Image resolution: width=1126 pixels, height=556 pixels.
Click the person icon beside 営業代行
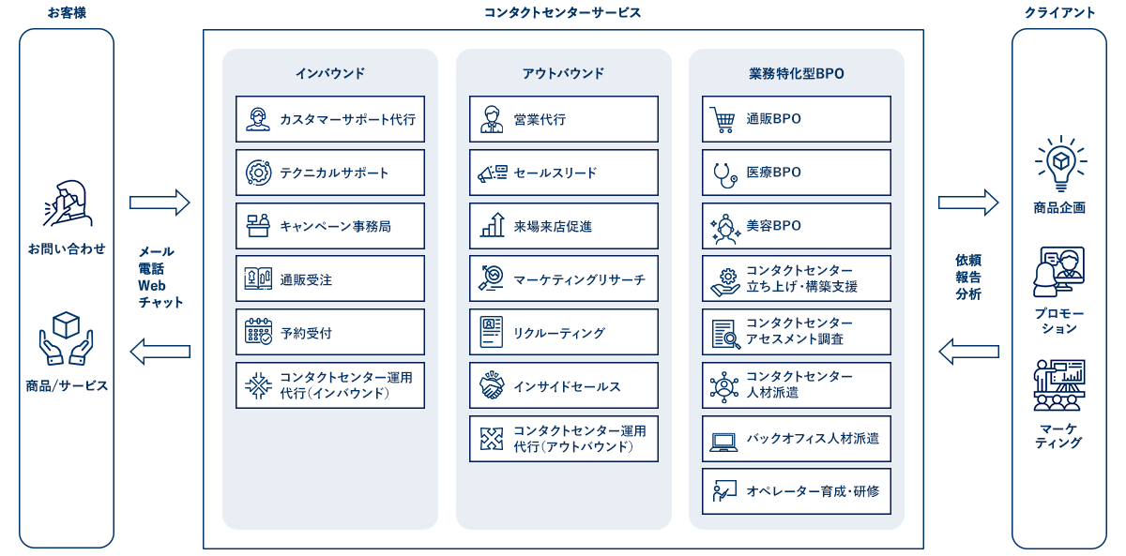pyautogui.click(x=492, y=119)
